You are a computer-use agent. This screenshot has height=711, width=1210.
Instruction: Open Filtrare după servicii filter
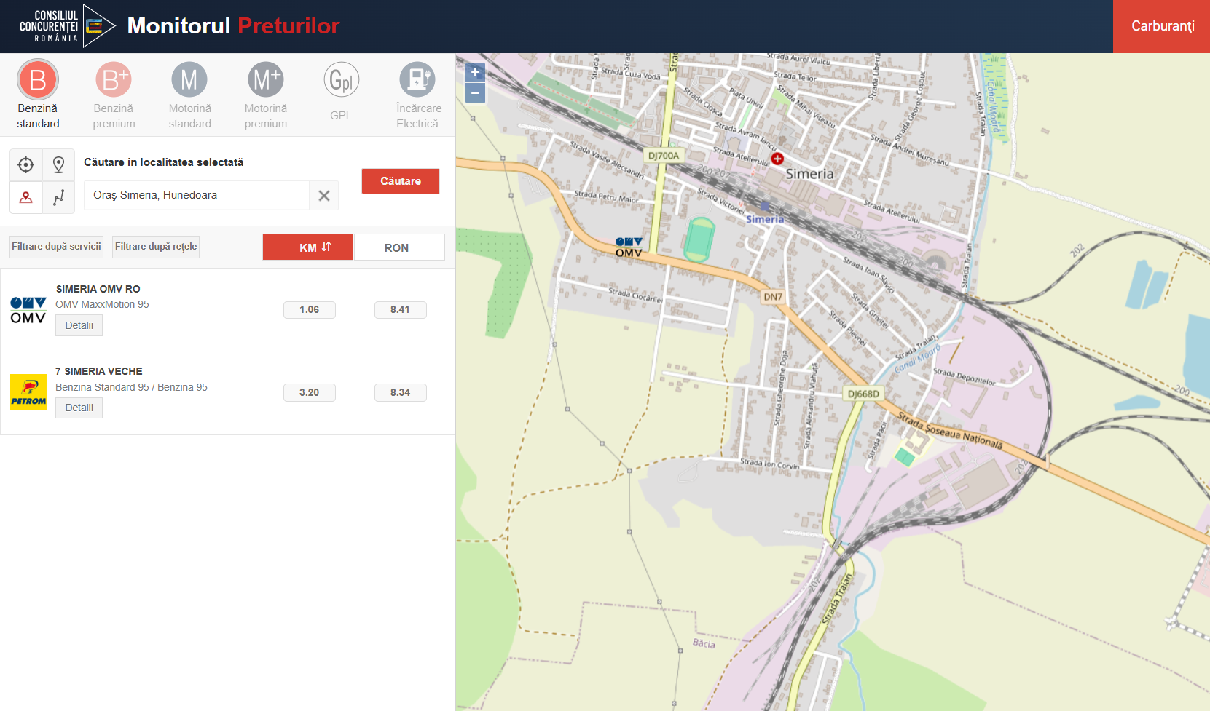56,247
